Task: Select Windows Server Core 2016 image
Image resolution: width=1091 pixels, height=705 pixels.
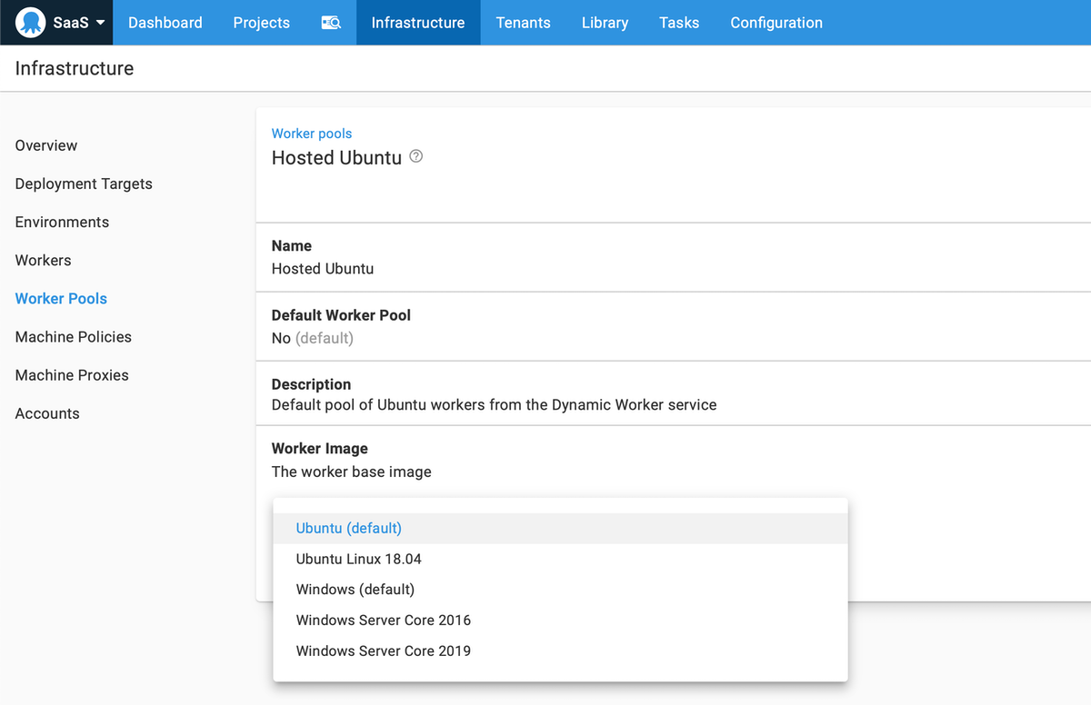Action: 383,620
